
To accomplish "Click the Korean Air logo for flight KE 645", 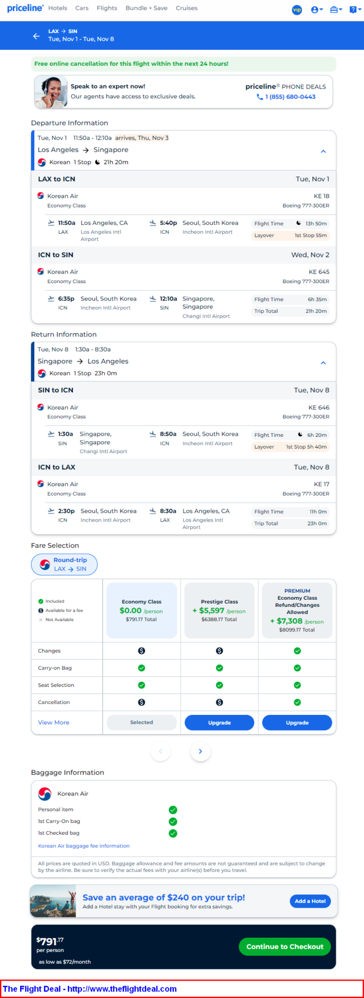I will click(x=41, y=272).
